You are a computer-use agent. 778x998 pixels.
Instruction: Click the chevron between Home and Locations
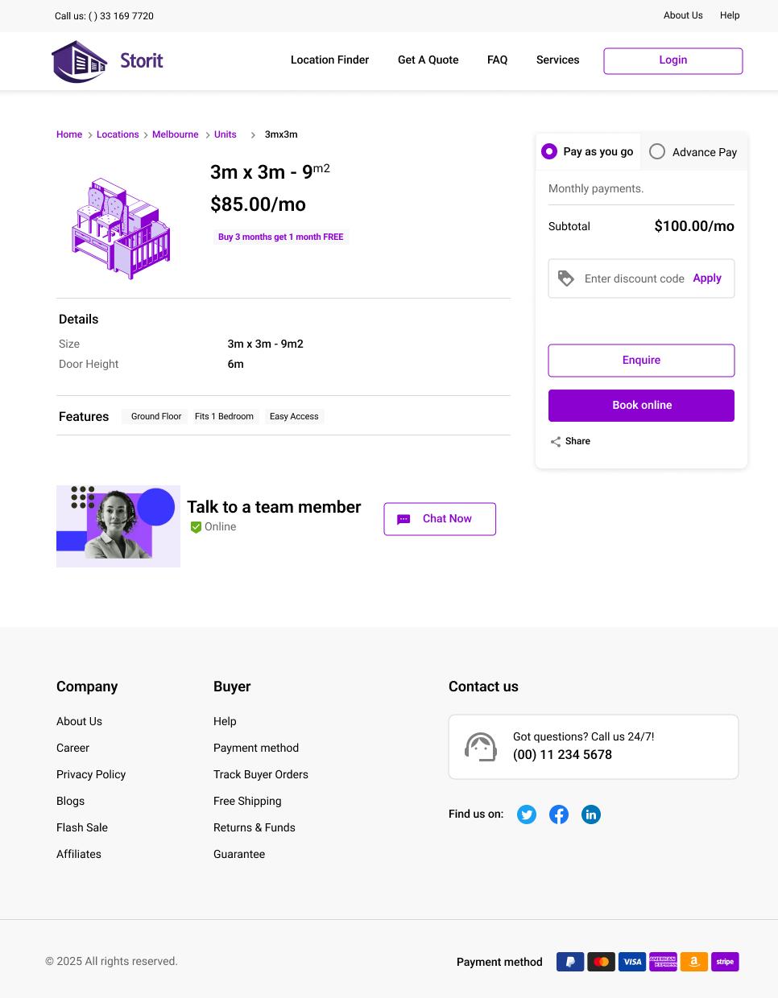click(x=89, y=134)
